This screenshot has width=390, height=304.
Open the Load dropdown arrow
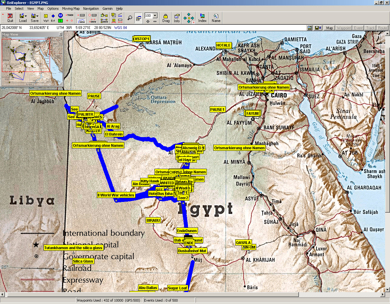pyautogui.click(x=26, y=16)
